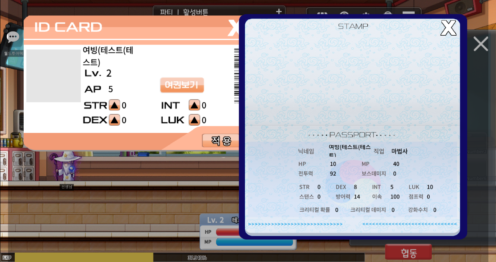Click the 여권보기 button
Image resolution: width=496 pixels, height=262 pixels.
182,85
